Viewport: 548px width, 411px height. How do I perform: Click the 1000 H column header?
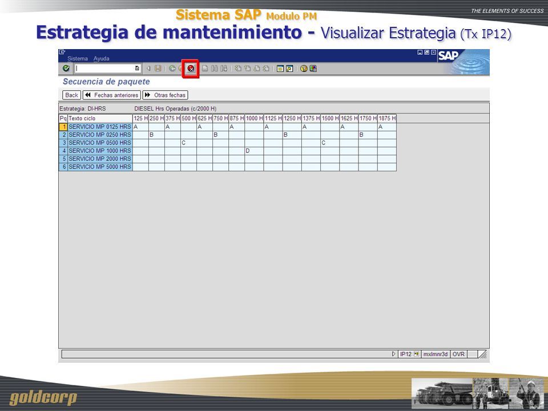[x=254, y=119]
